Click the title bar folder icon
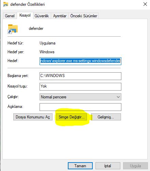The width and height of the screenshot is (150, 171). [x=5, y=4]
